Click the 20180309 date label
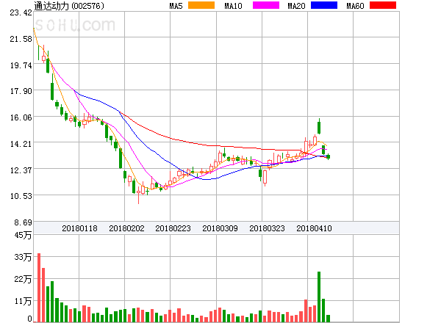441x323 pixels. click(220, 228)
